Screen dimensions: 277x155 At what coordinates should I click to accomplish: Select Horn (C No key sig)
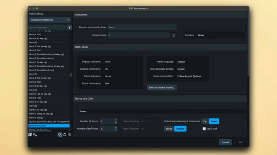(x=49, y=62)
